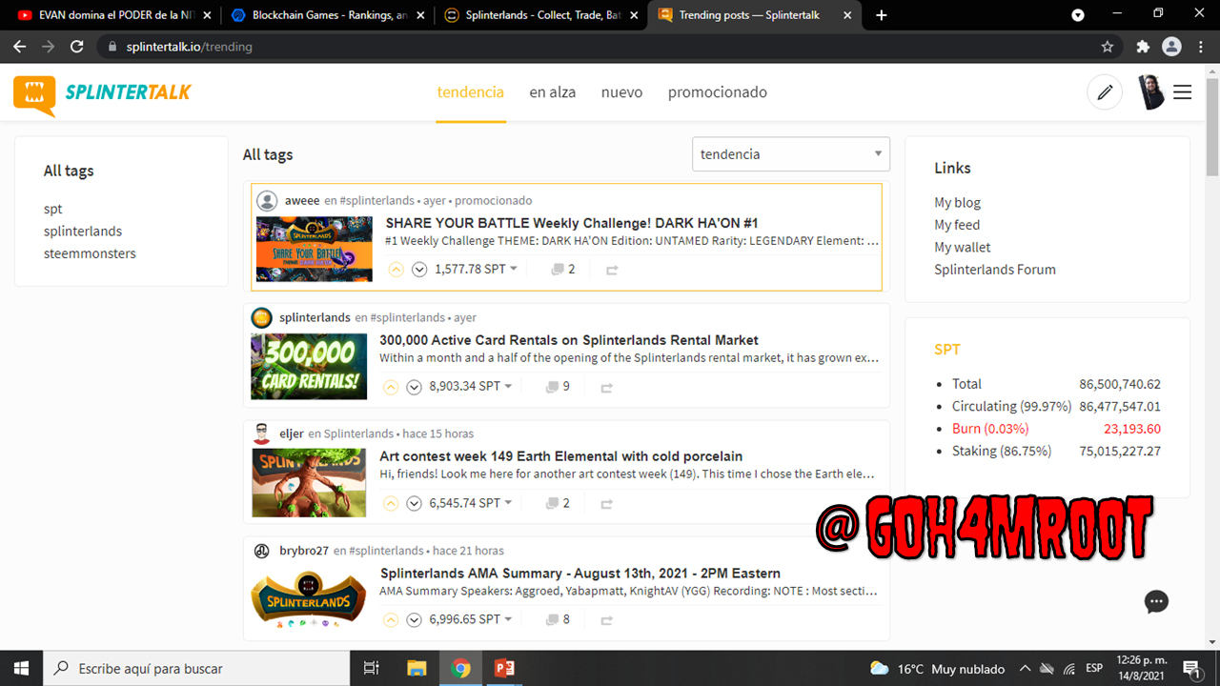Open the Earth Elemental art thumbnail
The height and width of the screenshot is (686, 1220).
click(x=309, y=483)
